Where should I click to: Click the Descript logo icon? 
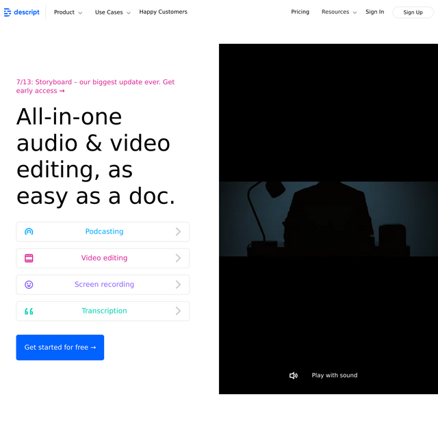click(8, 12)
